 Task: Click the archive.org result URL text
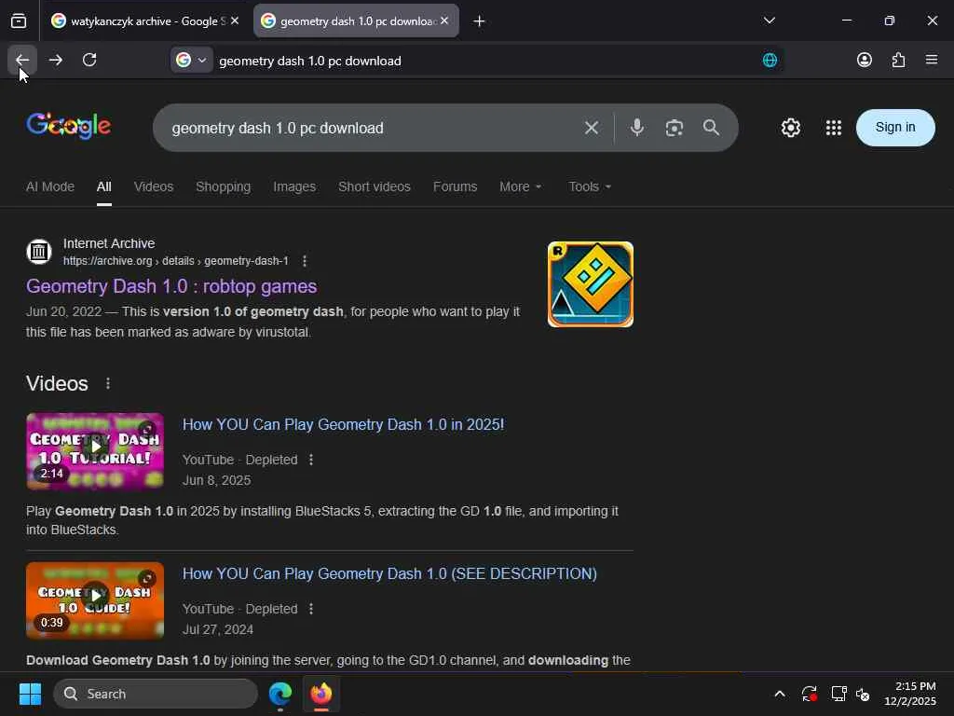coord(176,261)
